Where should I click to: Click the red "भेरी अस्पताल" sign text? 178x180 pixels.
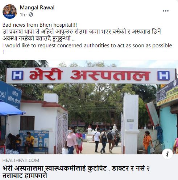point(90,76)
